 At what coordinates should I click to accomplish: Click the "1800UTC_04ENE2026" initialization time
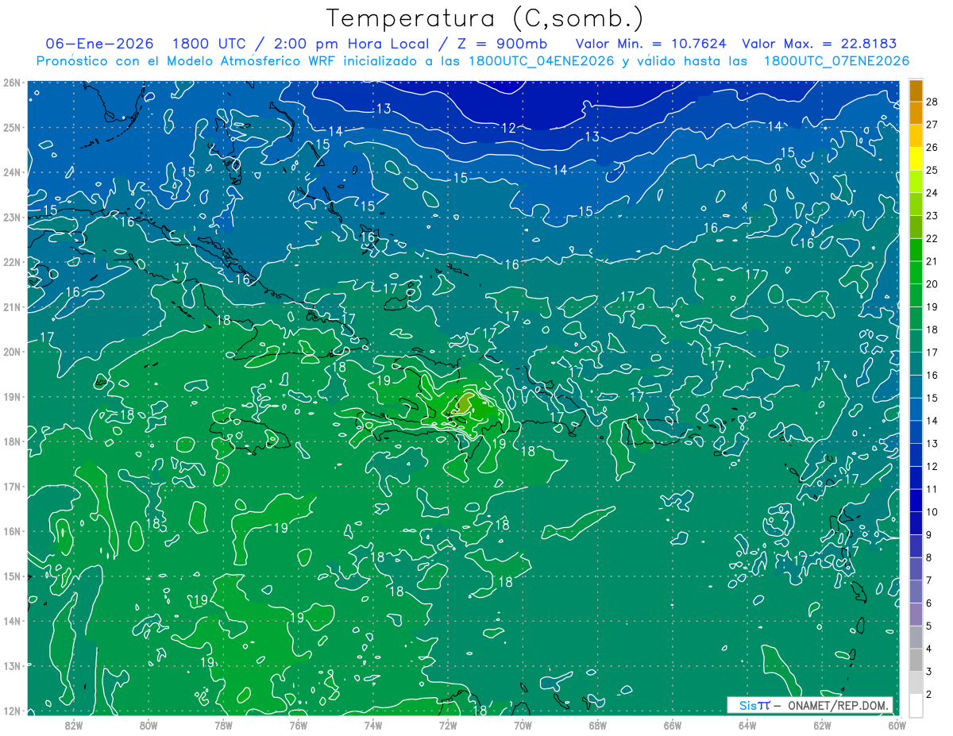coord(541,61)
